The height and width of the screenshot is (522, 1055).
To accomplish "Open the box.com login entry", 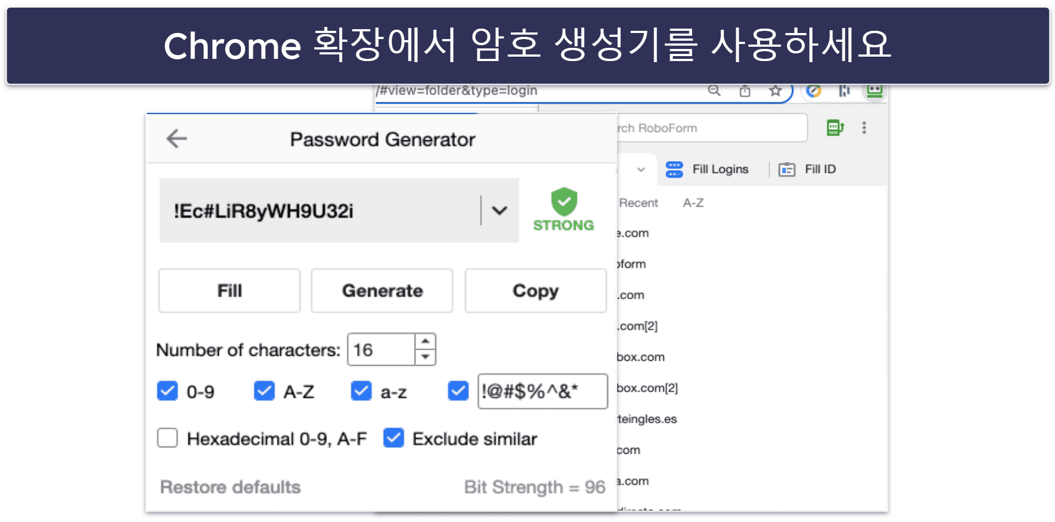I will (x=640, y=357).
